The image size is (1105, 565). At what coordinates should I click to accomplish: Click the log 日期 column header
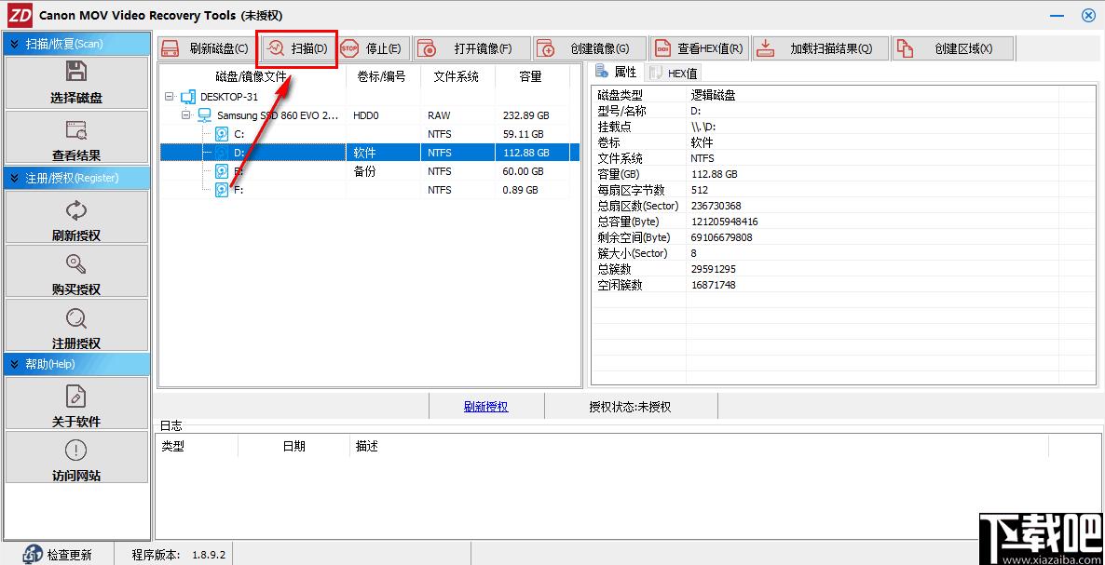[293, 446]
